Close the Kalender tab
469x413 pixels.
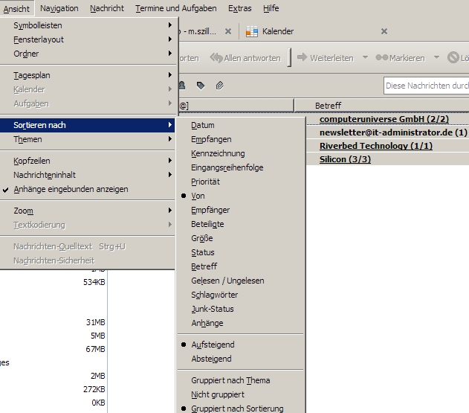coord(384,31)
